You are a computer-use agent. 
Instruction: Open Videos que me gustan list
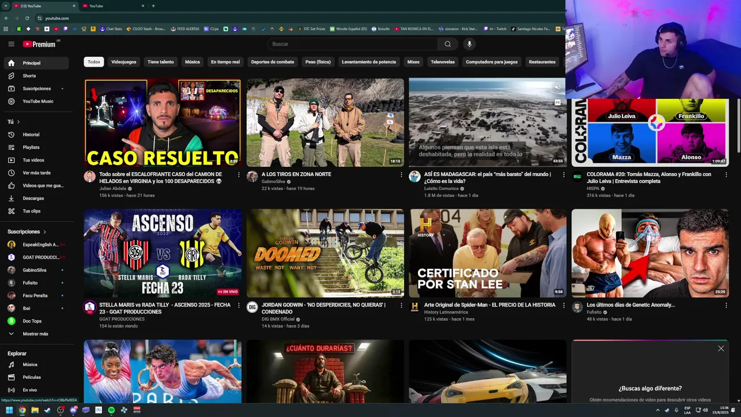tap(37, 186)
